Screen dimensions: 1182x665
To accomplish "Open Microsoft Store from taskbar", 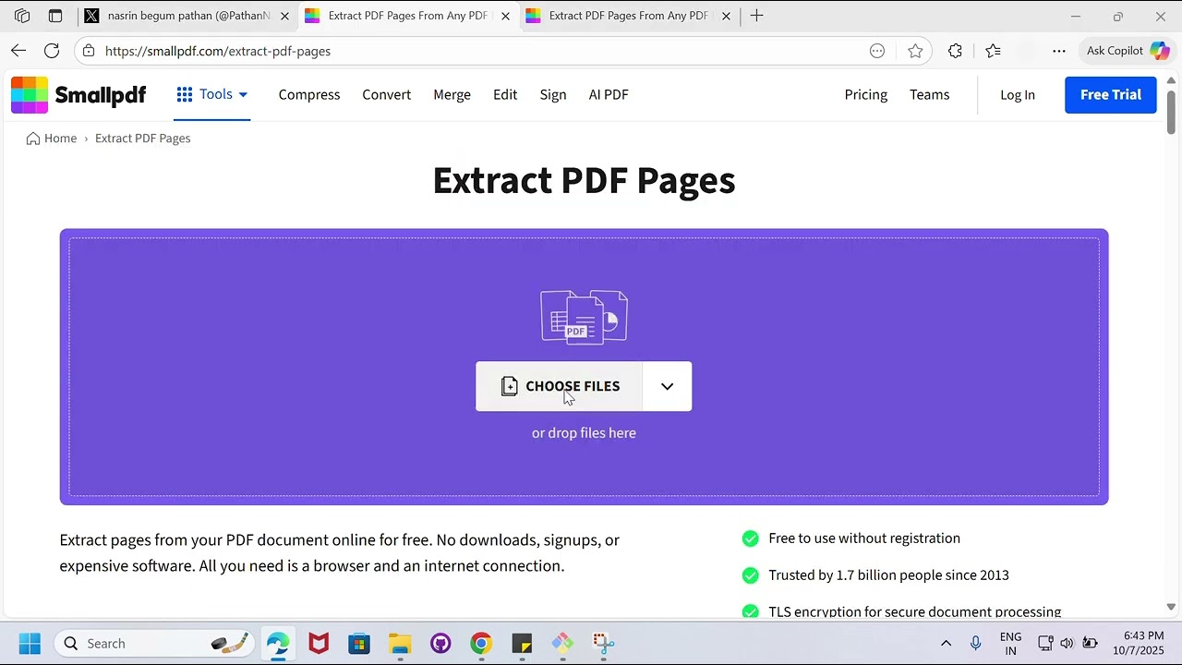I will pyautogui.click(x=359, y=643).
